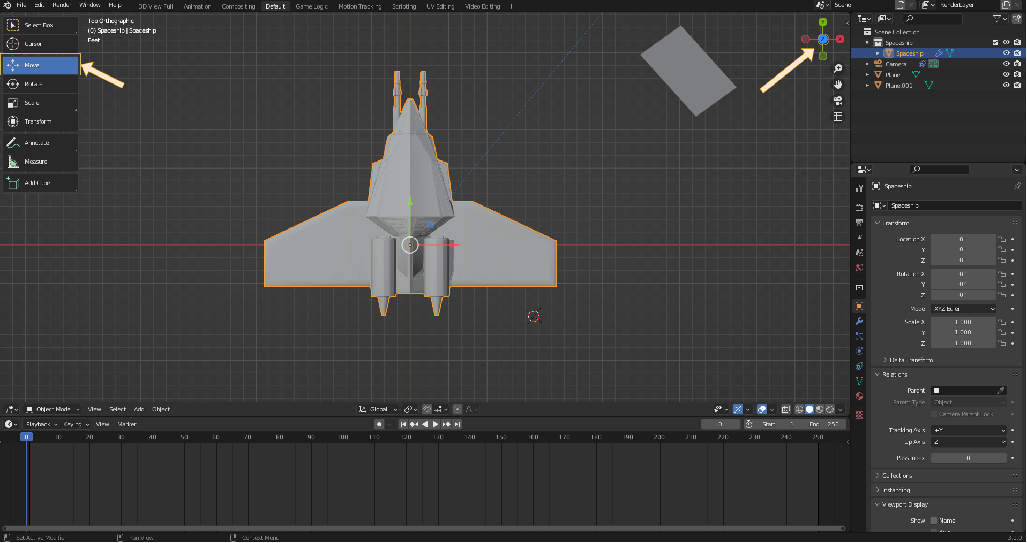Expand the Delta Transform section
Screen dimensions: 1027x543
(x=911, y=361)
